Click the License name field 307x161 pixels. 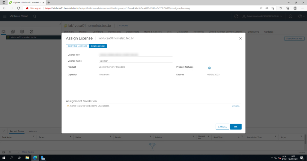coord(136,61)
